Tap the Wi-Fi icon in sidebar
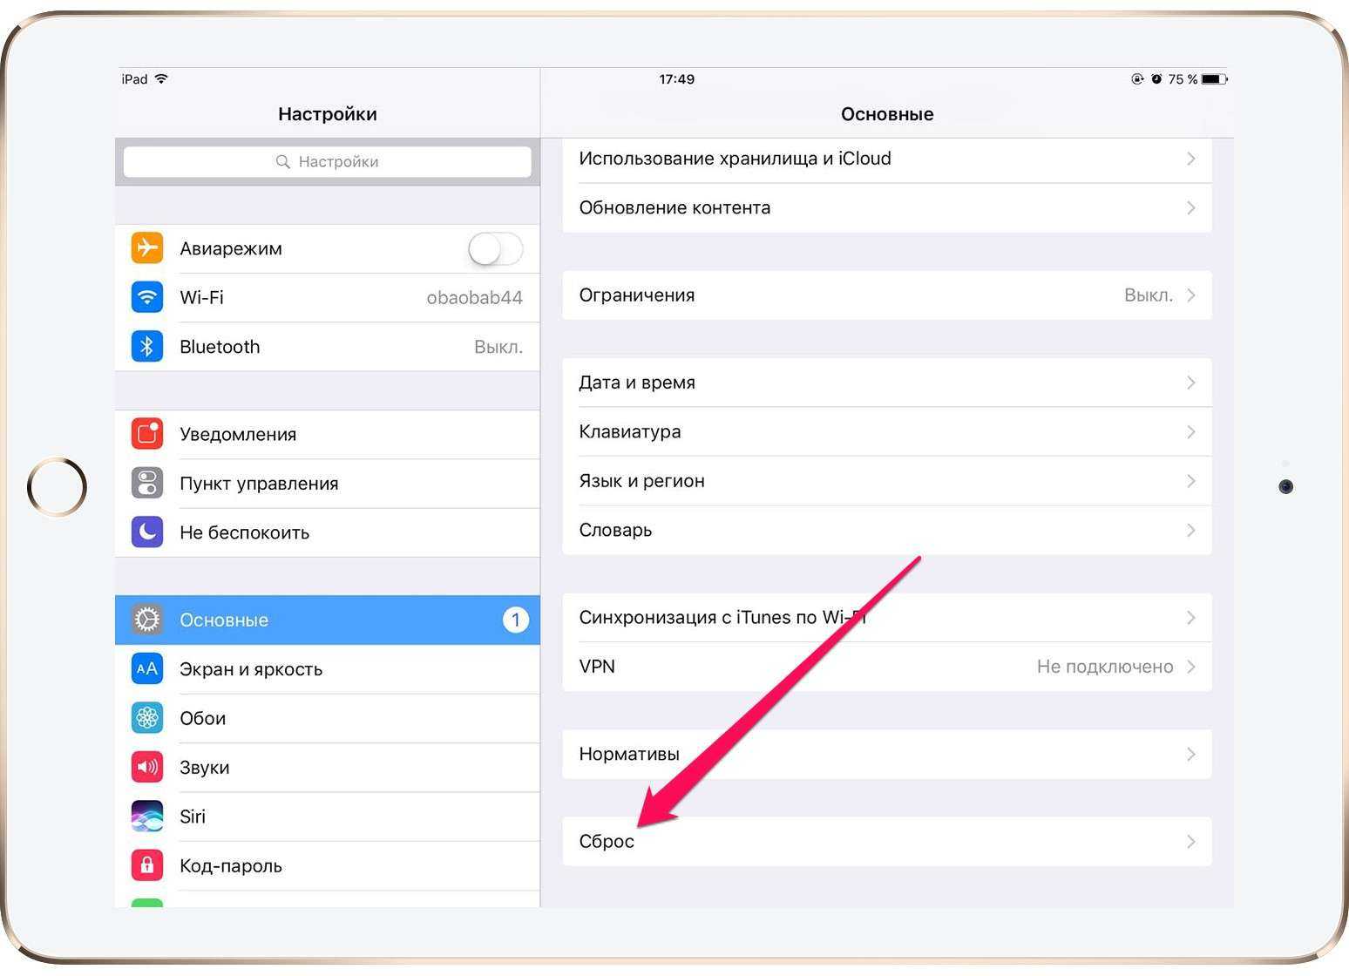Image resolution: width=1349 pixels, height=976 pixels. tap(147, 297)
